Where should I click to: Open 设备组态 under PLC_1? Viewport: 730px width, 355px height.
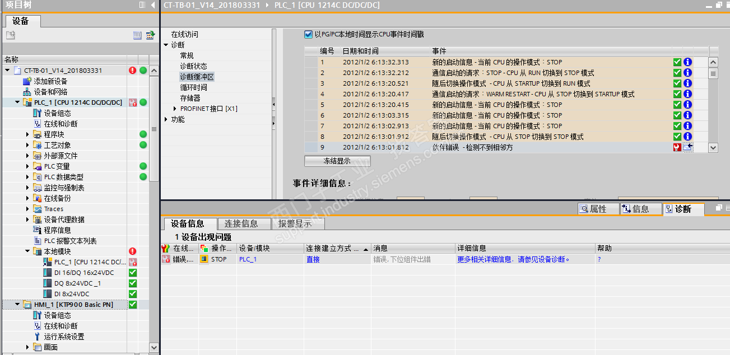point(37,113)
